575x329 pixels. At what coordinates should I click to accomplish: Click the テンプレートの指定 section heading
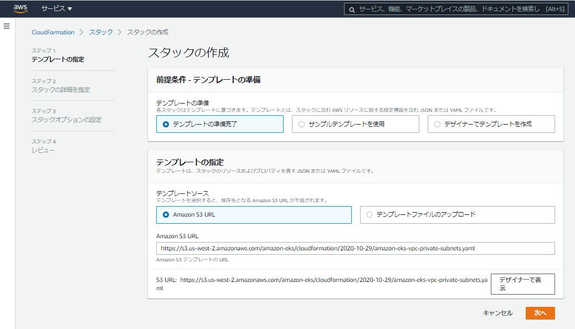tap(190, 162)
